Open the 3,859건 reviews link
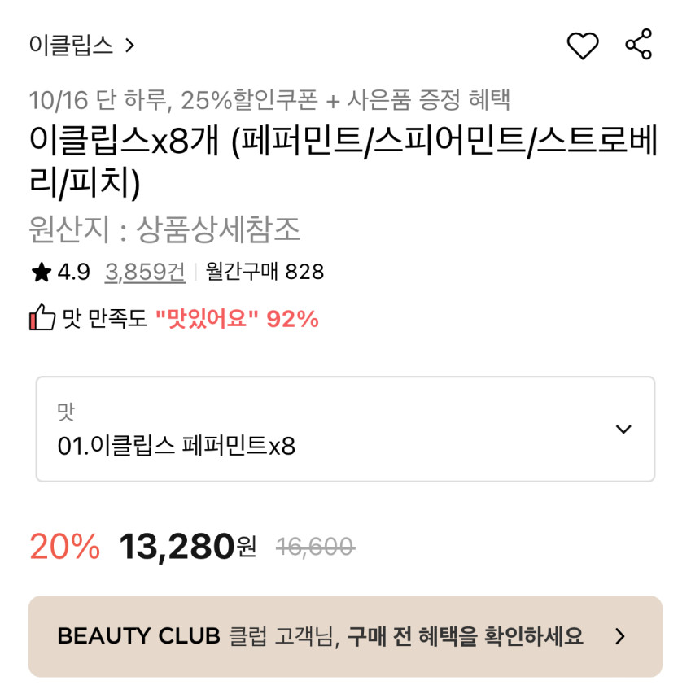Image resolution: width=691 pixels, height=685 pixels. [145, 272]
